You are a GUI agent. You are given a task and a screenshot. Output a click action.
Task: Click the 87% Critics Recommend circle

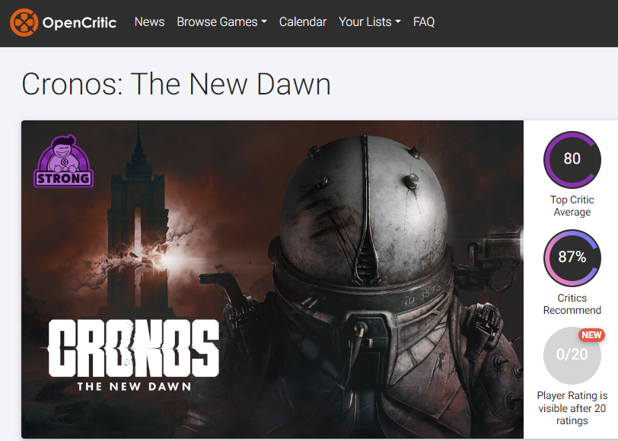pos(572,257)
